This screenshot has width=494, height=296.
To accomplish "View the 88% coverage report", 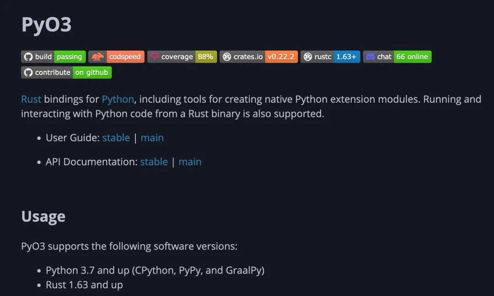I will (205, 57).
